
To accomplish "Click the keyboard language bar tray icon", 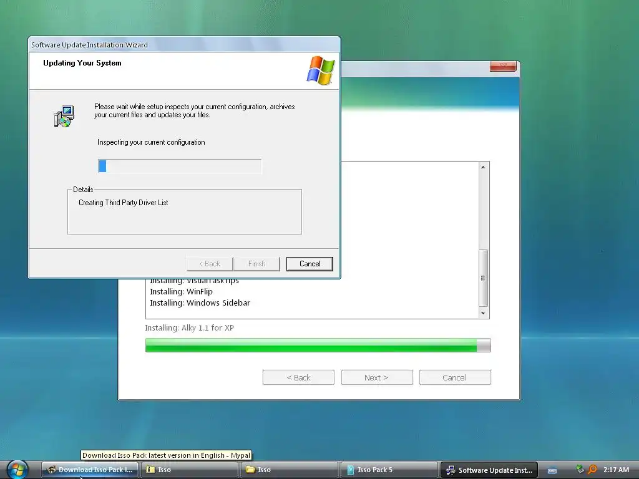I will click(x=552, y=470).
